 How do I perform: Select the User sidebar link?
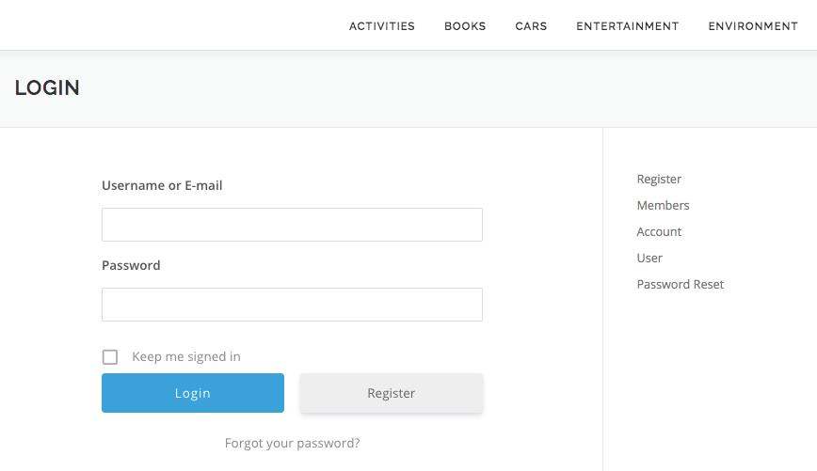tap(649, 259)
